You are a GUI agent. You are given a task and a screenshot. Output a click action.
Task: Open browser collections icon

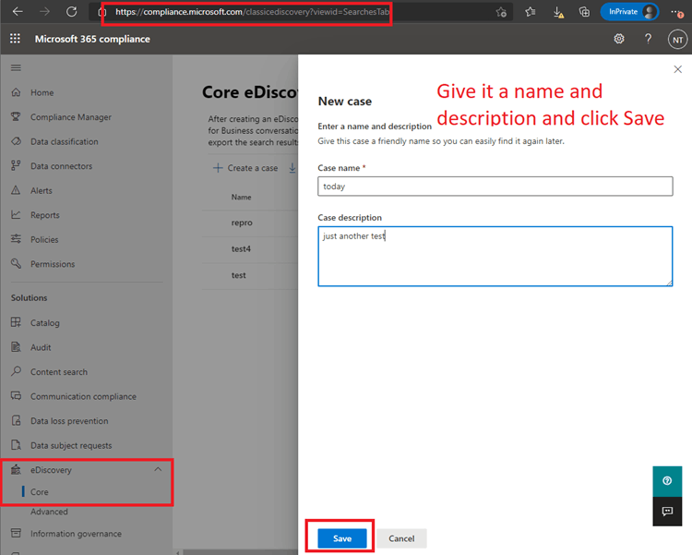(x=584, y=12)
